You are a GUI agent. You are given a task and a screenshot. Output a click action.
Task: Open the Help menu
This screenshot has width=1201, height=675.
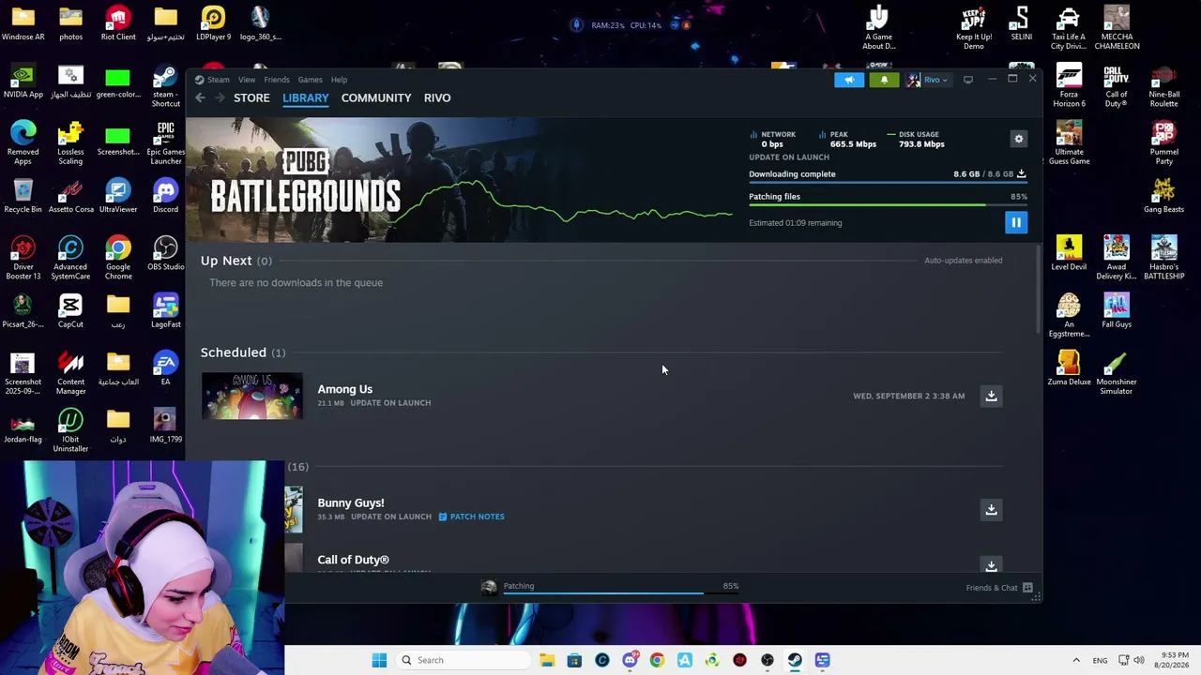(339, 80)
